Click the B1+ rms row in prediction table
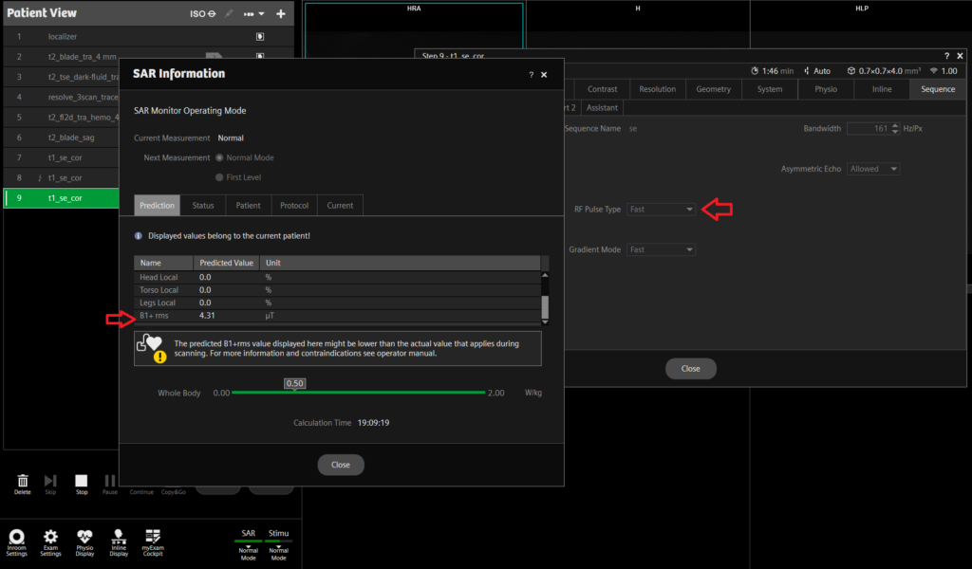Screen dimensions: 972x569 [337, 316]
